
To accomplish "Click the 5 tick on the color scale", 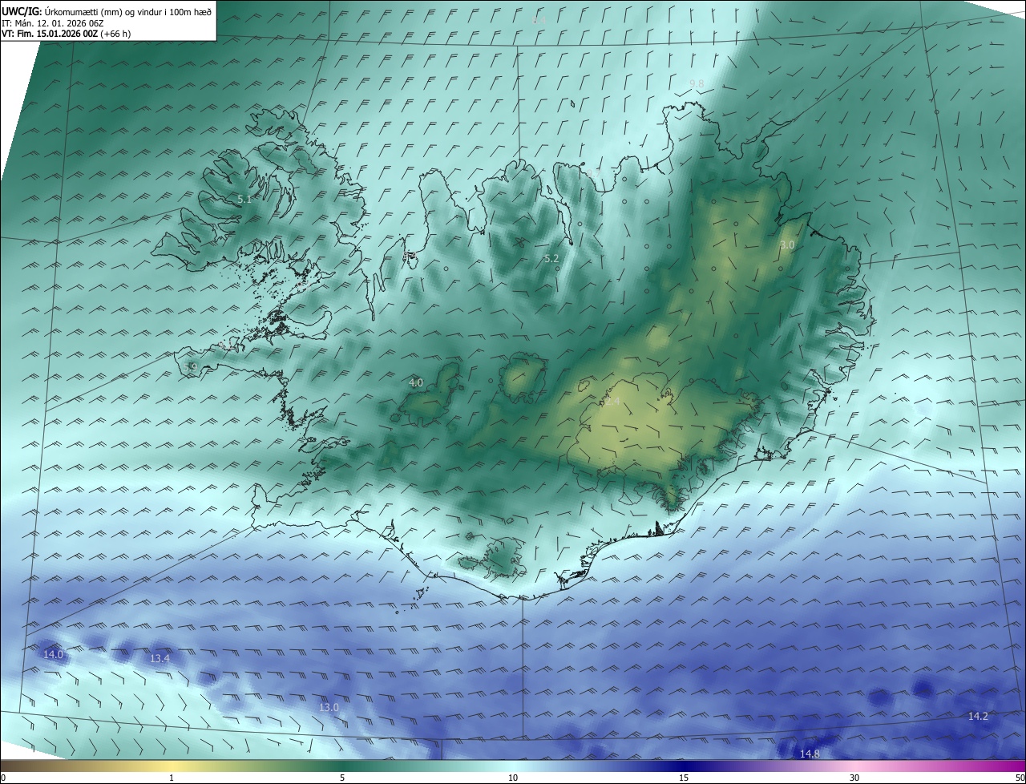I will point(342,778).
